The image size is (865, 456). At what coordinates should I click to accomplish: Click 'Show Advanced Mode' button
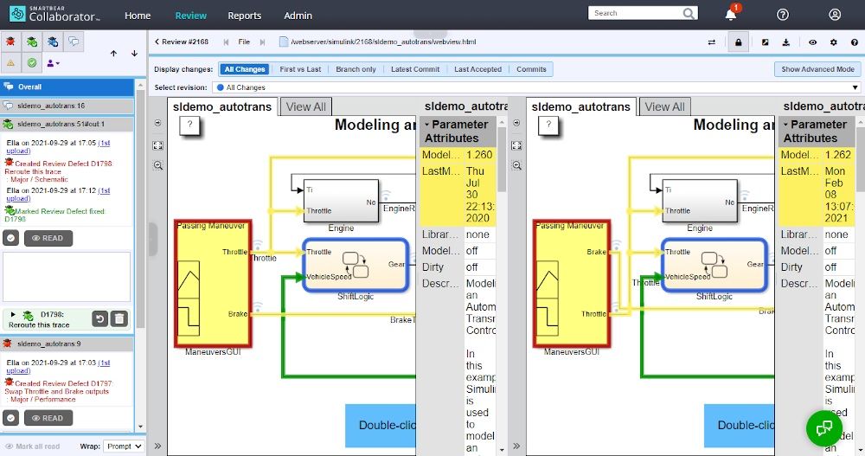pyautogui.click(x=817, y=69)
